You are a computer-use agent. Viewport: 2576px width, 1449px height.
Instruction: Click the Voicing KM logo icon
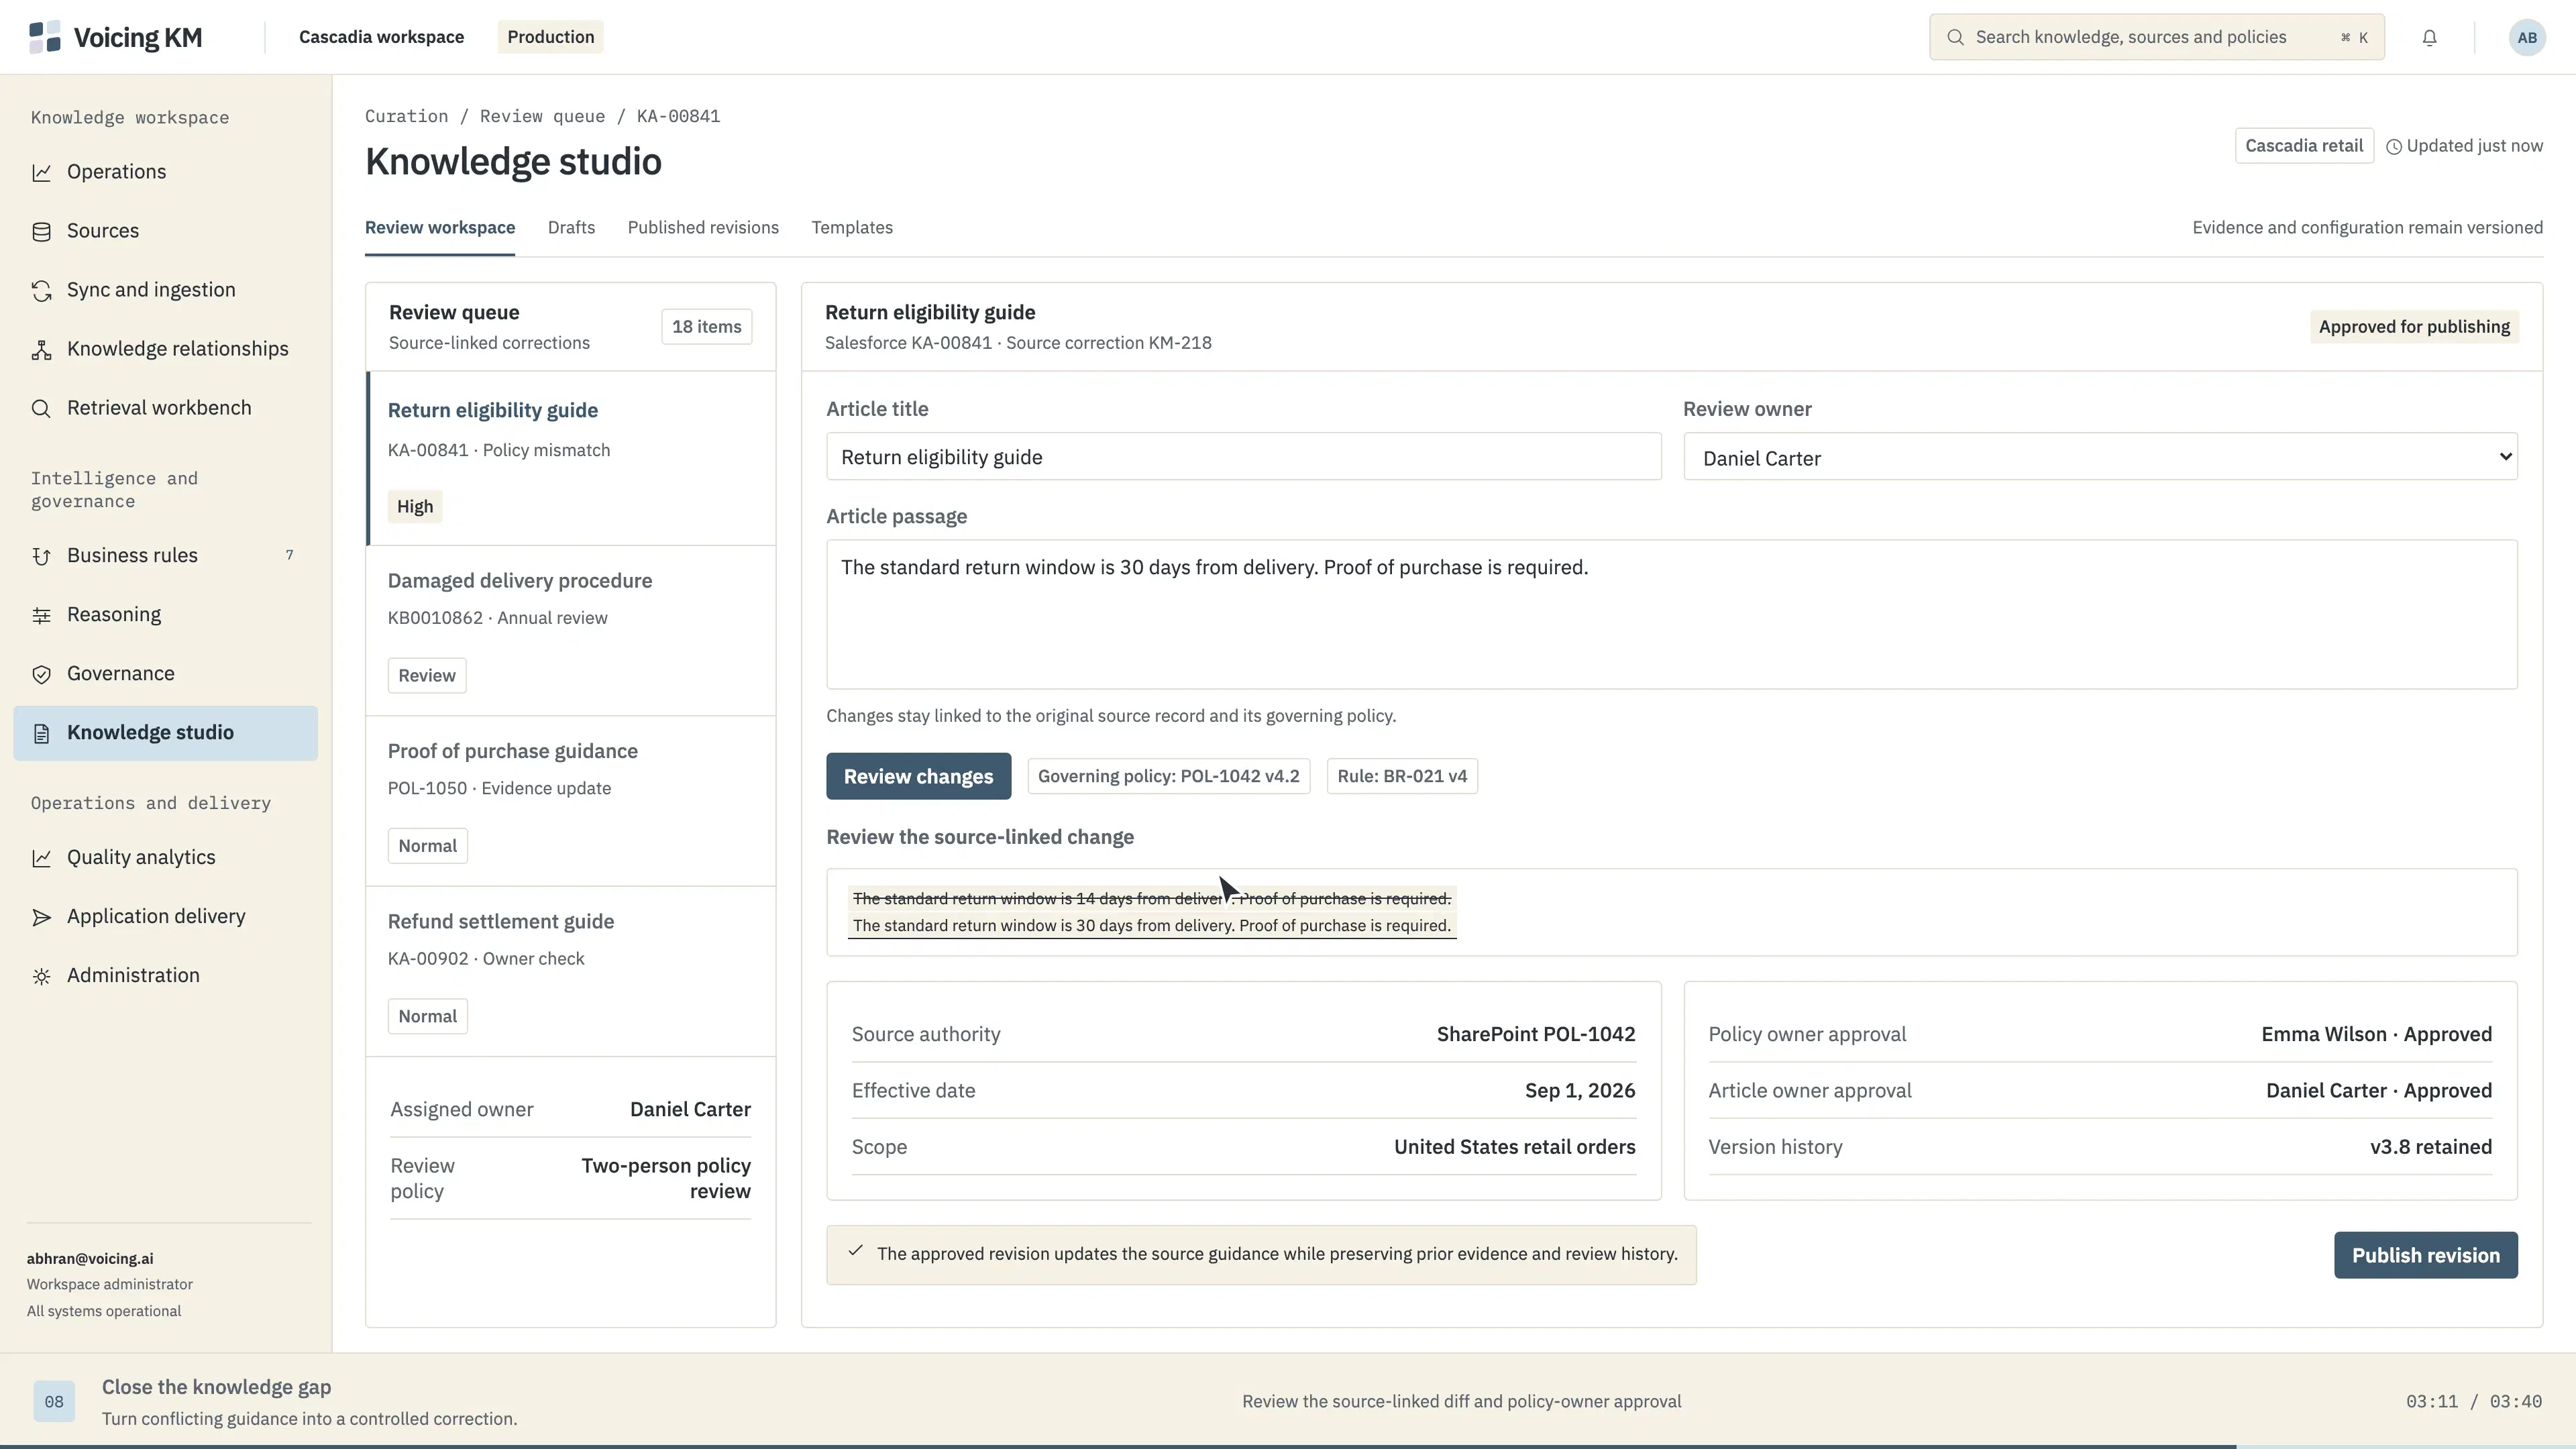coord(45,37)
